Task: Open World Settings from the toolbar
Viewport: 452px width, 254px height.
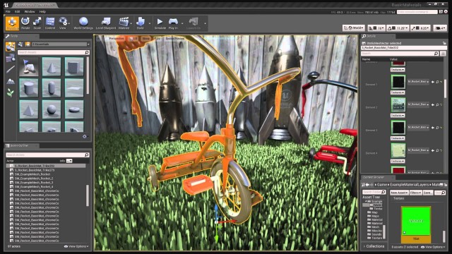Action: click(83, 23)
